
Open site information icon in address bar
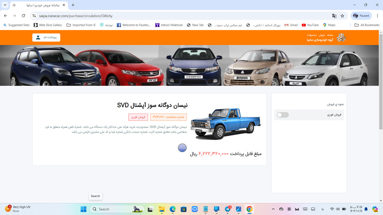[x=34, y=16]
